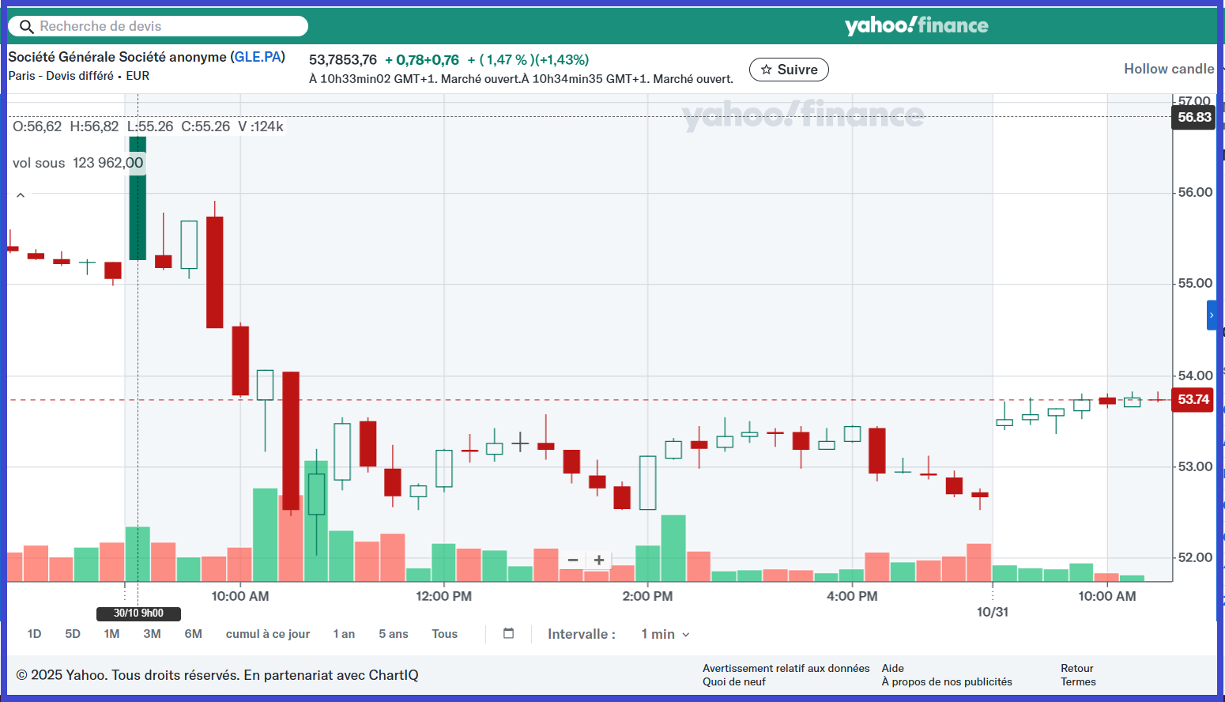This screenshot has width=1225, height=702.
Task: Select the 6M time range
Action: (x=194, y=634)
